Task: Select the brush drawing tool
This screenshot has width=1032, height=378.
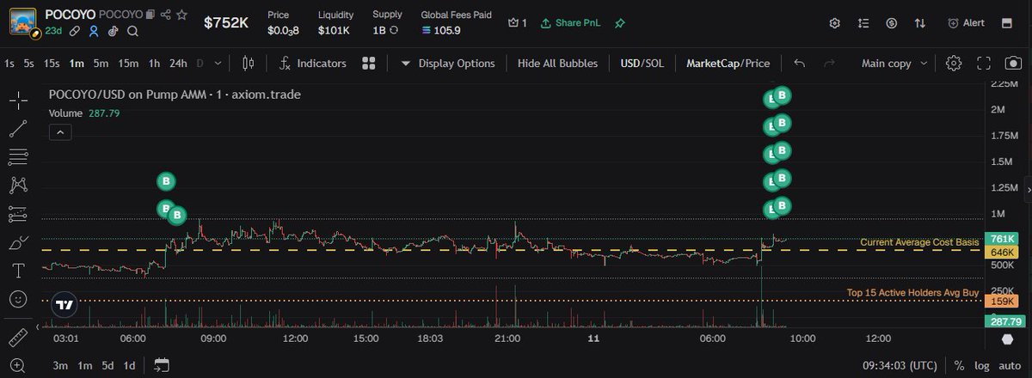Action: pos(18,243)
